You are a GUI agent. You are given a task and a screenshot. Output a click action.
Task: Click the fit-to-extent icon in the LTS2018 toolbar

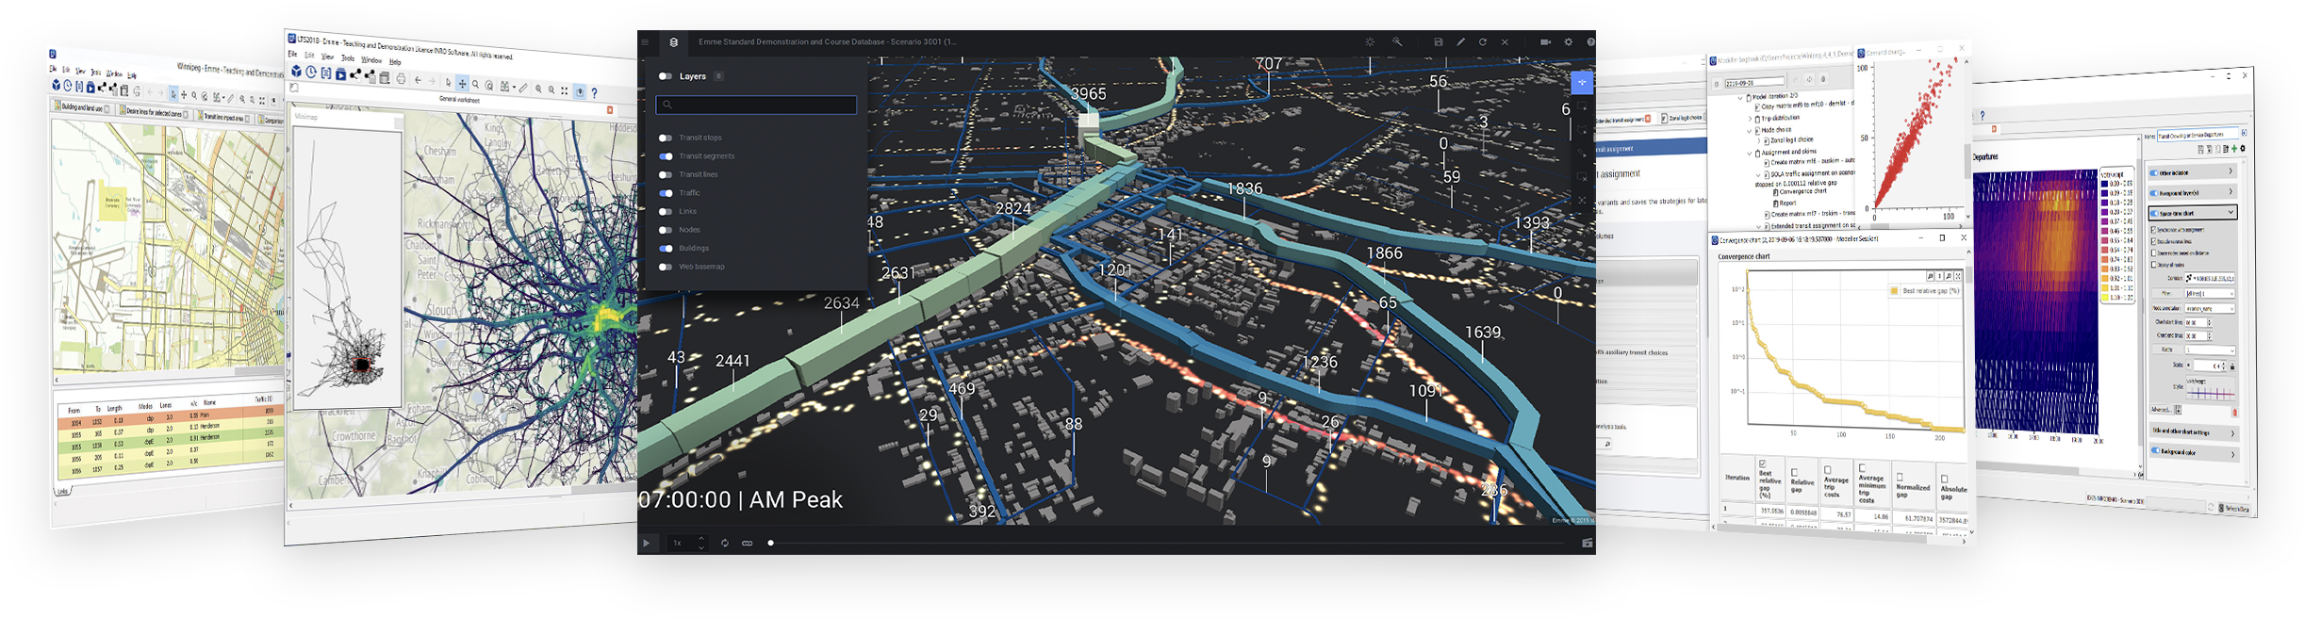pos(565,90)
